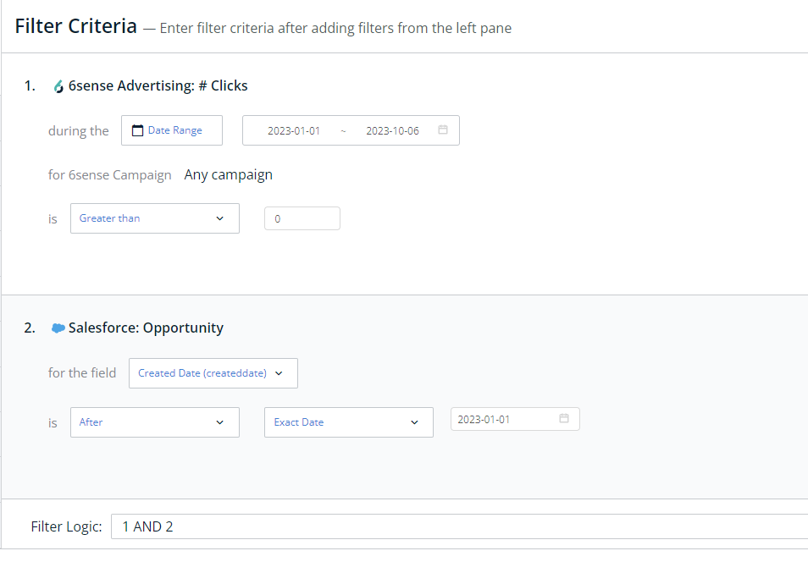Click calendar icon in the 2023-01-01 exact date field
Screen dimensions: 808x562
pyautogui.click(x=564, y=418)
